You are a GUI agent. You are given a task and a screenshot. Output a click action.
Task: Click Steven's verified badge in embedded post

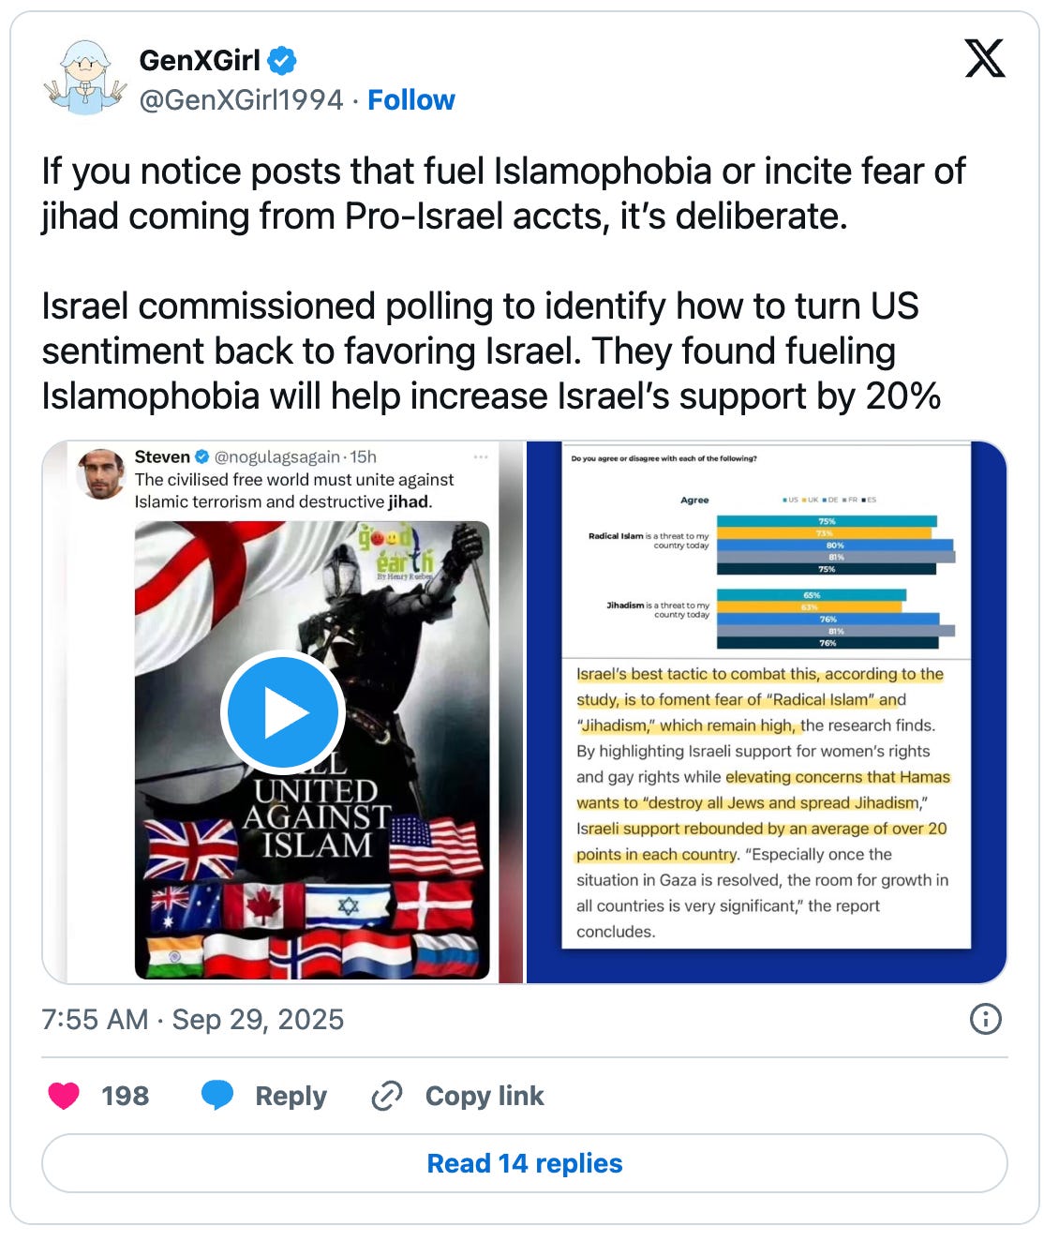point(201,457)
